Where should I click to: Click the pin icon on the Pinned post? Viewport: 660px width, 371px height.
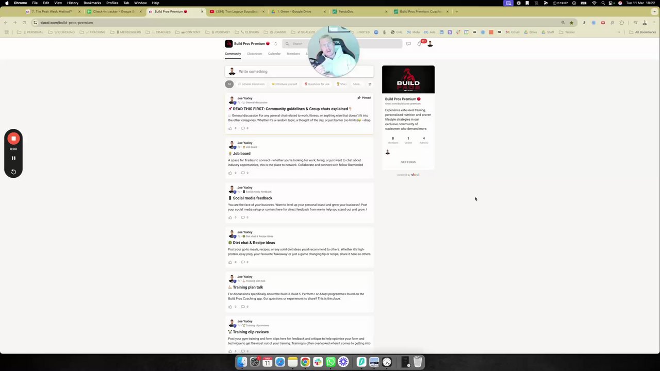(x=359, y=97)
